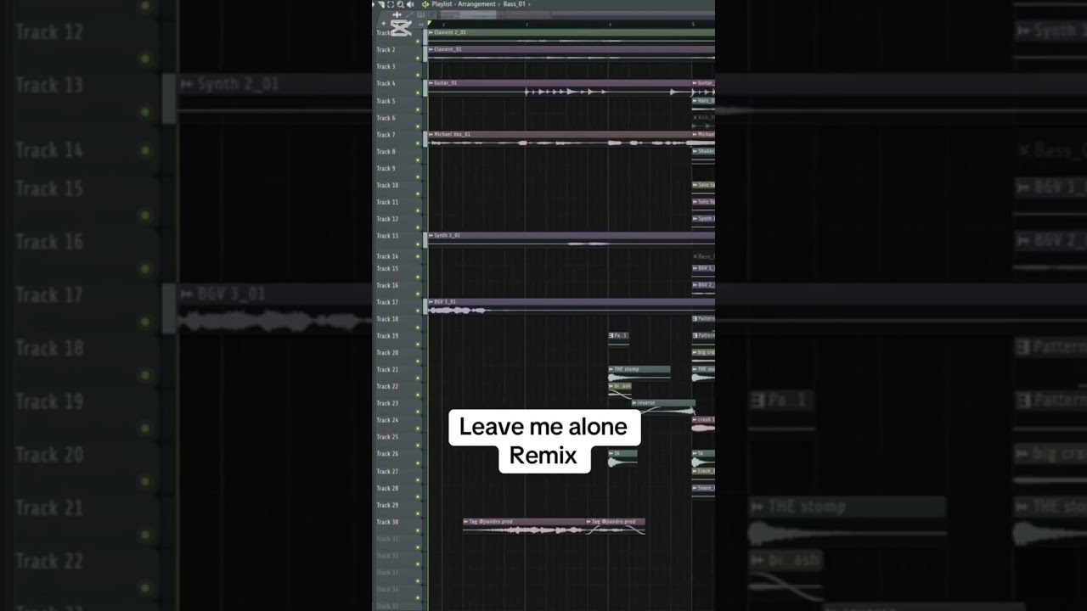Mute Track 21 using its green LED
Screen dimensions: 1087x611
(418, 378)
